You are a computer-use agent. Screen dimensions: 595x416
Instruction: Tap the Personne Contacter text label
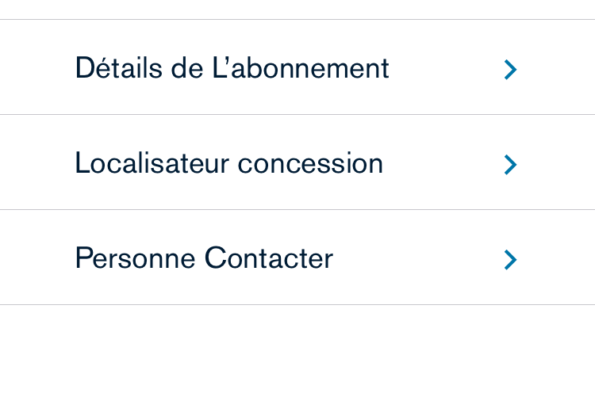pyautogui.click(x=204, y=258)
